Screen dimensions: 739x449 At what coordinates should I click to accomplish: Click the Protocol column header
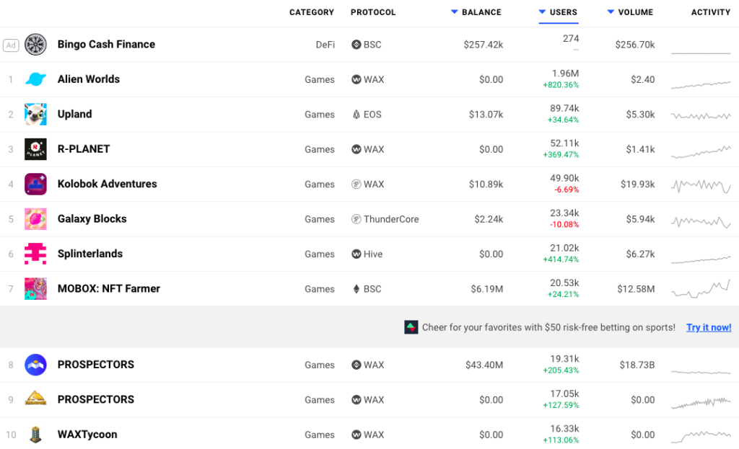373,12
